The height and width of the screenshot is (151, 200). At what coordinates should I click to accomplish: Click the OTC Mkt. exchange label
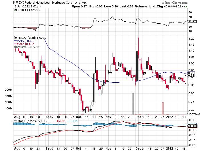[x=81, y=3]
